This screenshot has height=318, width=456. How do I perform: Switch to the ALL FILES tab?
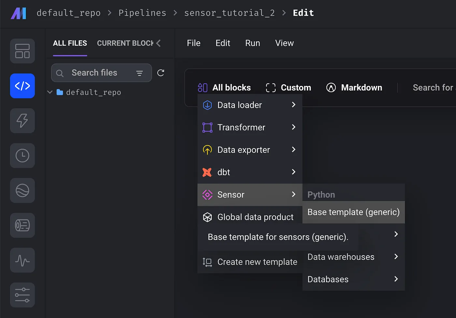70,43
